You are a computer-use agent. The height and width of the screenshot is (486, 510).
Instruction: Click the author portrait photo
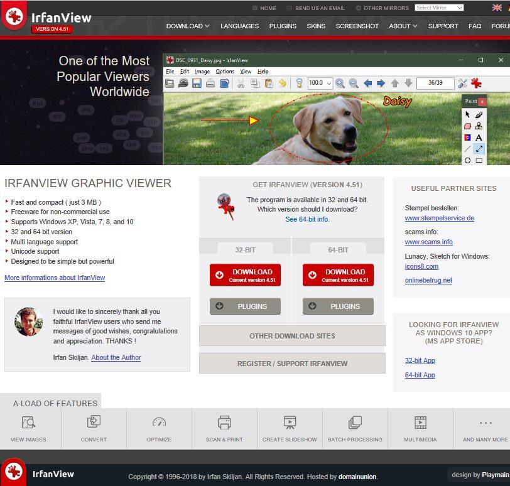(29, 321)
